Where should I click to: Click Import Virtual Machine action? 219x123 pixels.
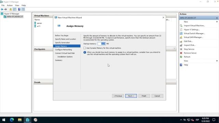(x=194, y=26)
